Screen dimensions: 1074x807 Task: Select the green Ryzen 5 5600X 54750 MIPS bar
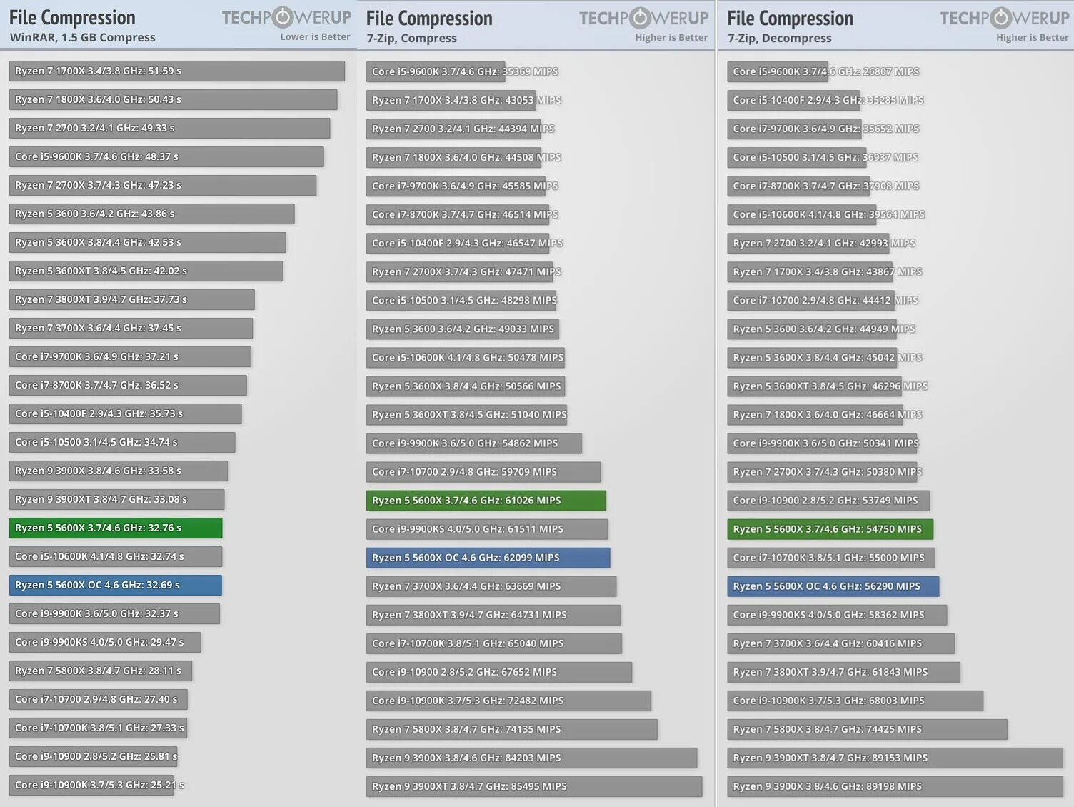click(830, 528)
